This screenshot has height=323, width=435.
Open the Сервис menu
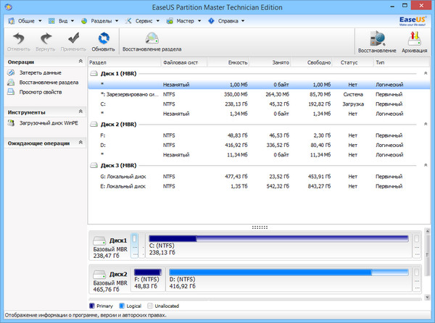coord(142,21)
